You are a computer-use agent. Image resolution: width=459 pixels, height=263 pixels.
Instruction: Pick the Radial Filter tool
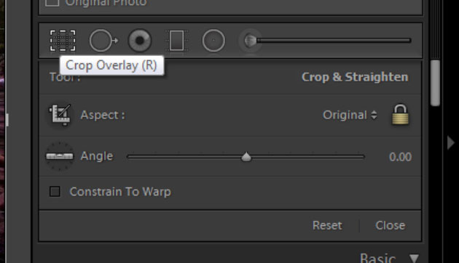[213, 41]
